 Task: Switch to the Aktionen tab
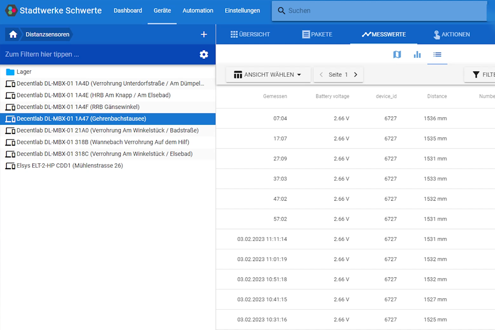tap(451, 35)
